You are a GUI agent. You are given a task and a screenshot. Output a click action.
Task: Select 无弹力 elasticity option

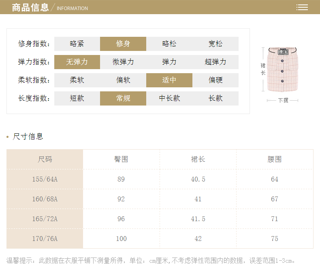(x=77, y=62)
